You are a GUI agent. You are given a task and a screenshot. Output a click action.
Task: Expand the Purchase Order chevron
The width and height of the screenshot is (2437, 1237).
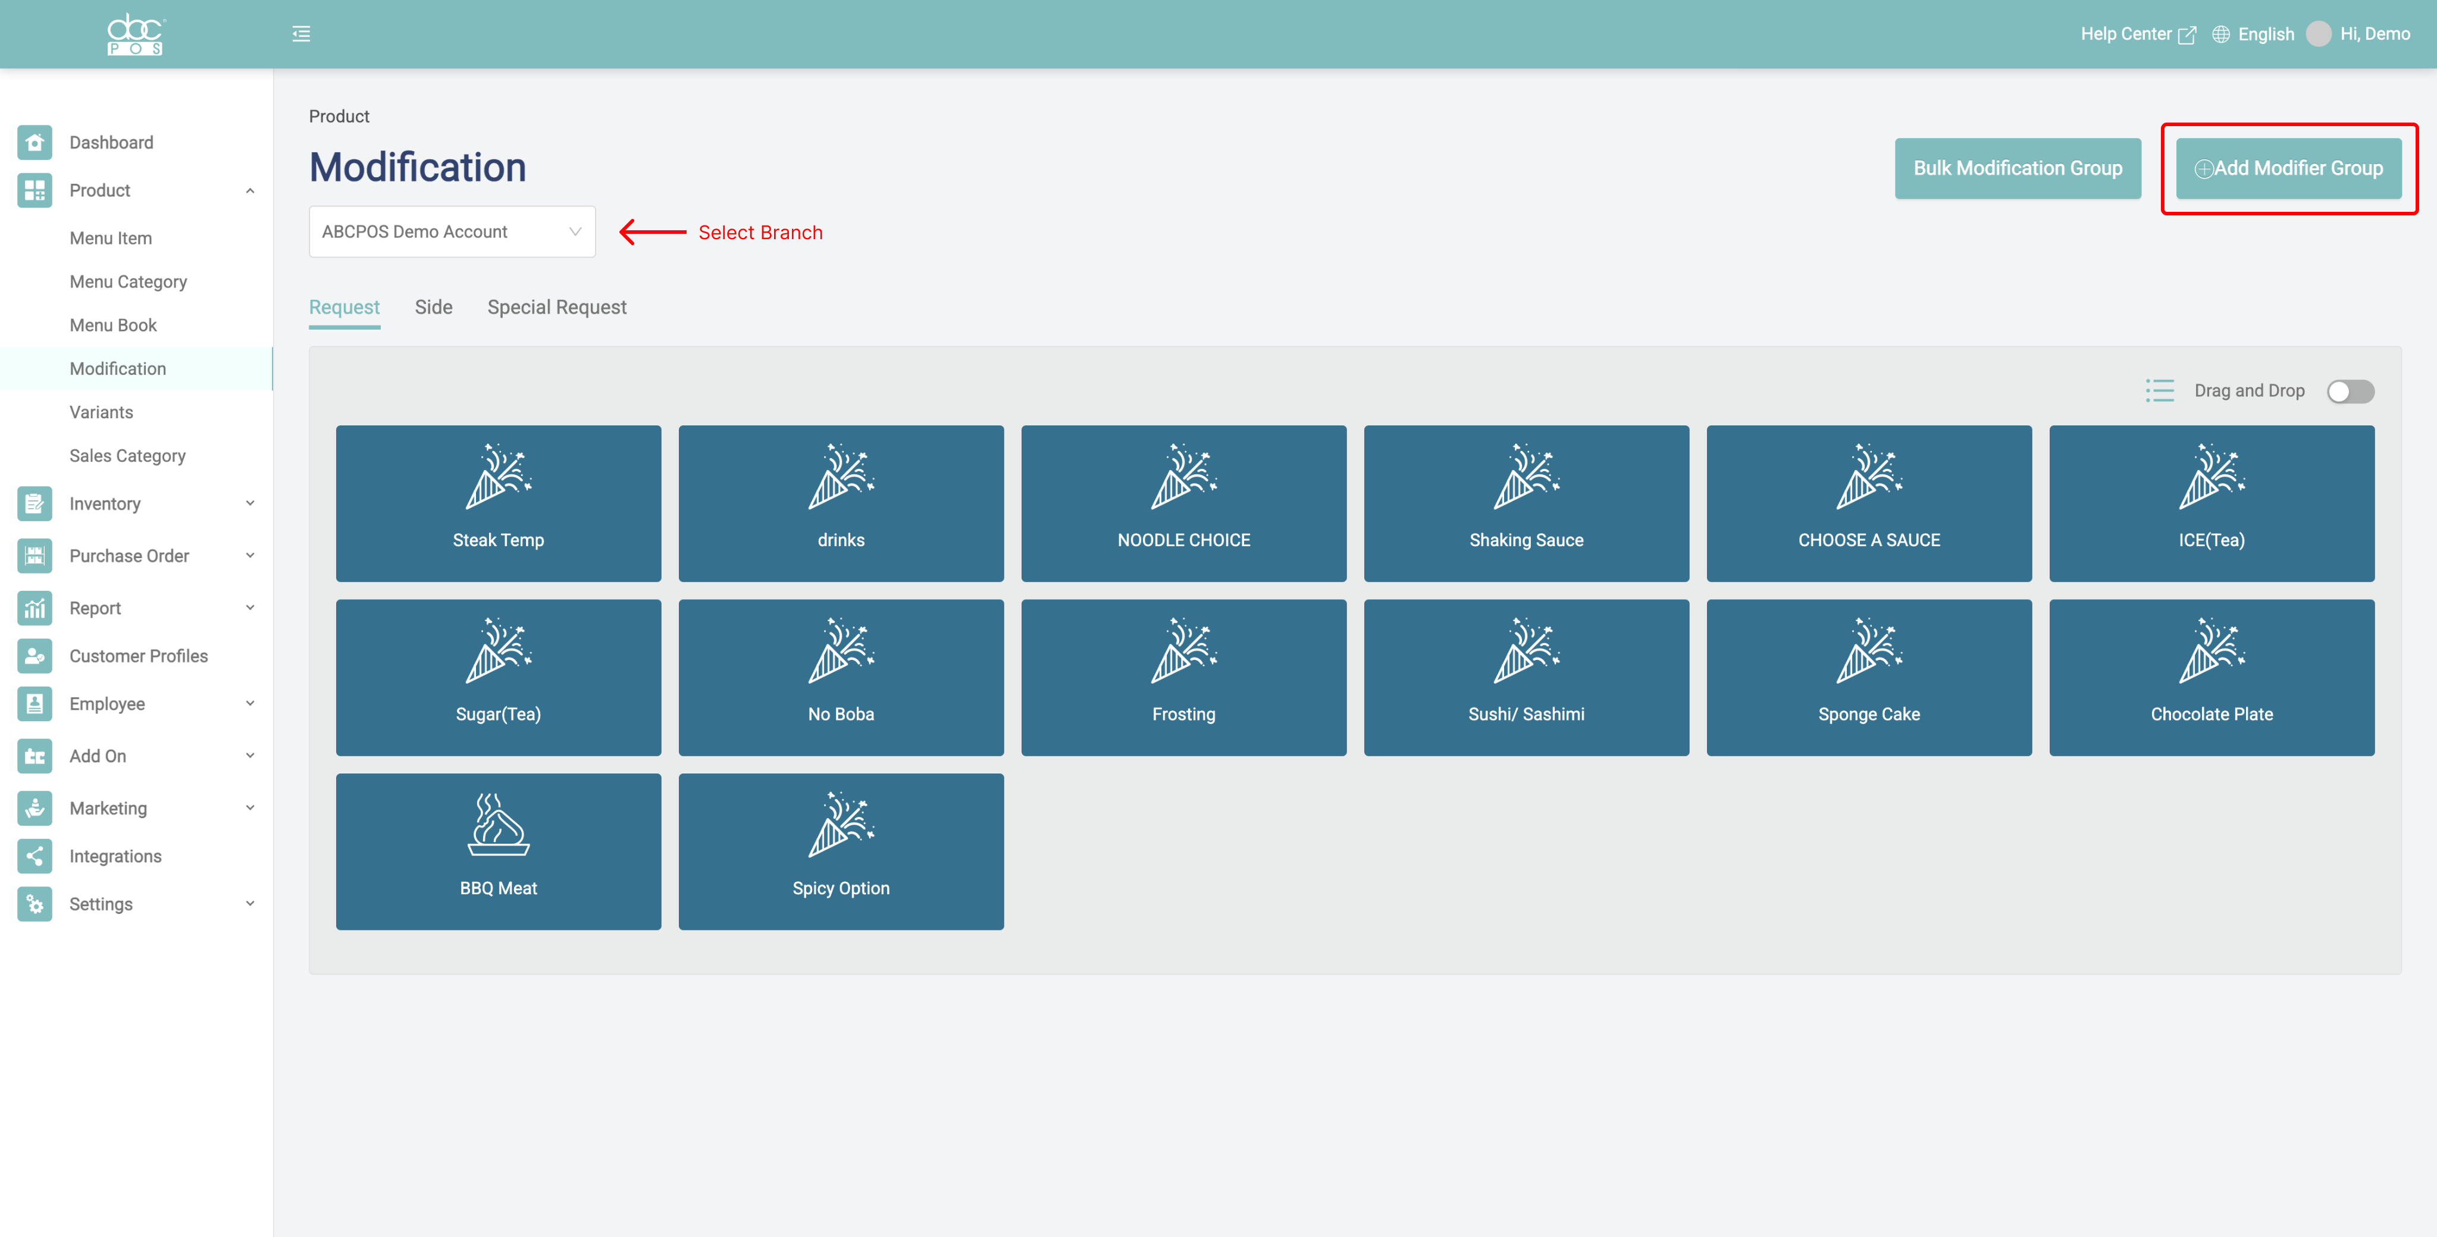250,556
